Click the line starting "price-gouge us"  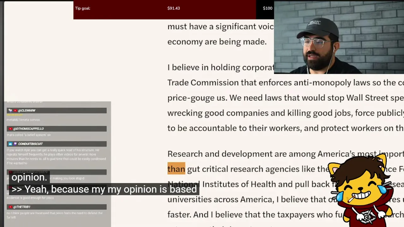(286, 98)
